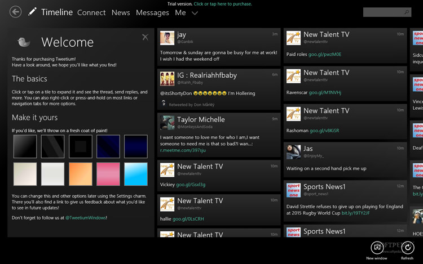Open the IG : Realriahhfbaby avatar
This screenshot has width=423, height=264.
point(167,79)
